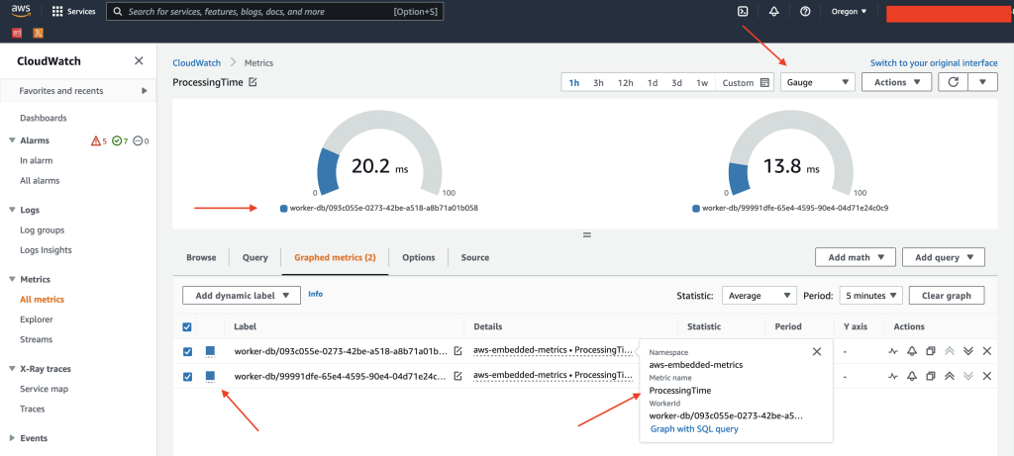Click the red favorite service shortcut icon
Viewport: 1014px width, 456px height.
pyautogui.click(x=17, y=33)
